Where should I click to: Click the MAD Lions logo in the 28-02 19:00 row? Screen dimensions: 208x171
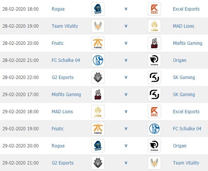coord(154,26)
